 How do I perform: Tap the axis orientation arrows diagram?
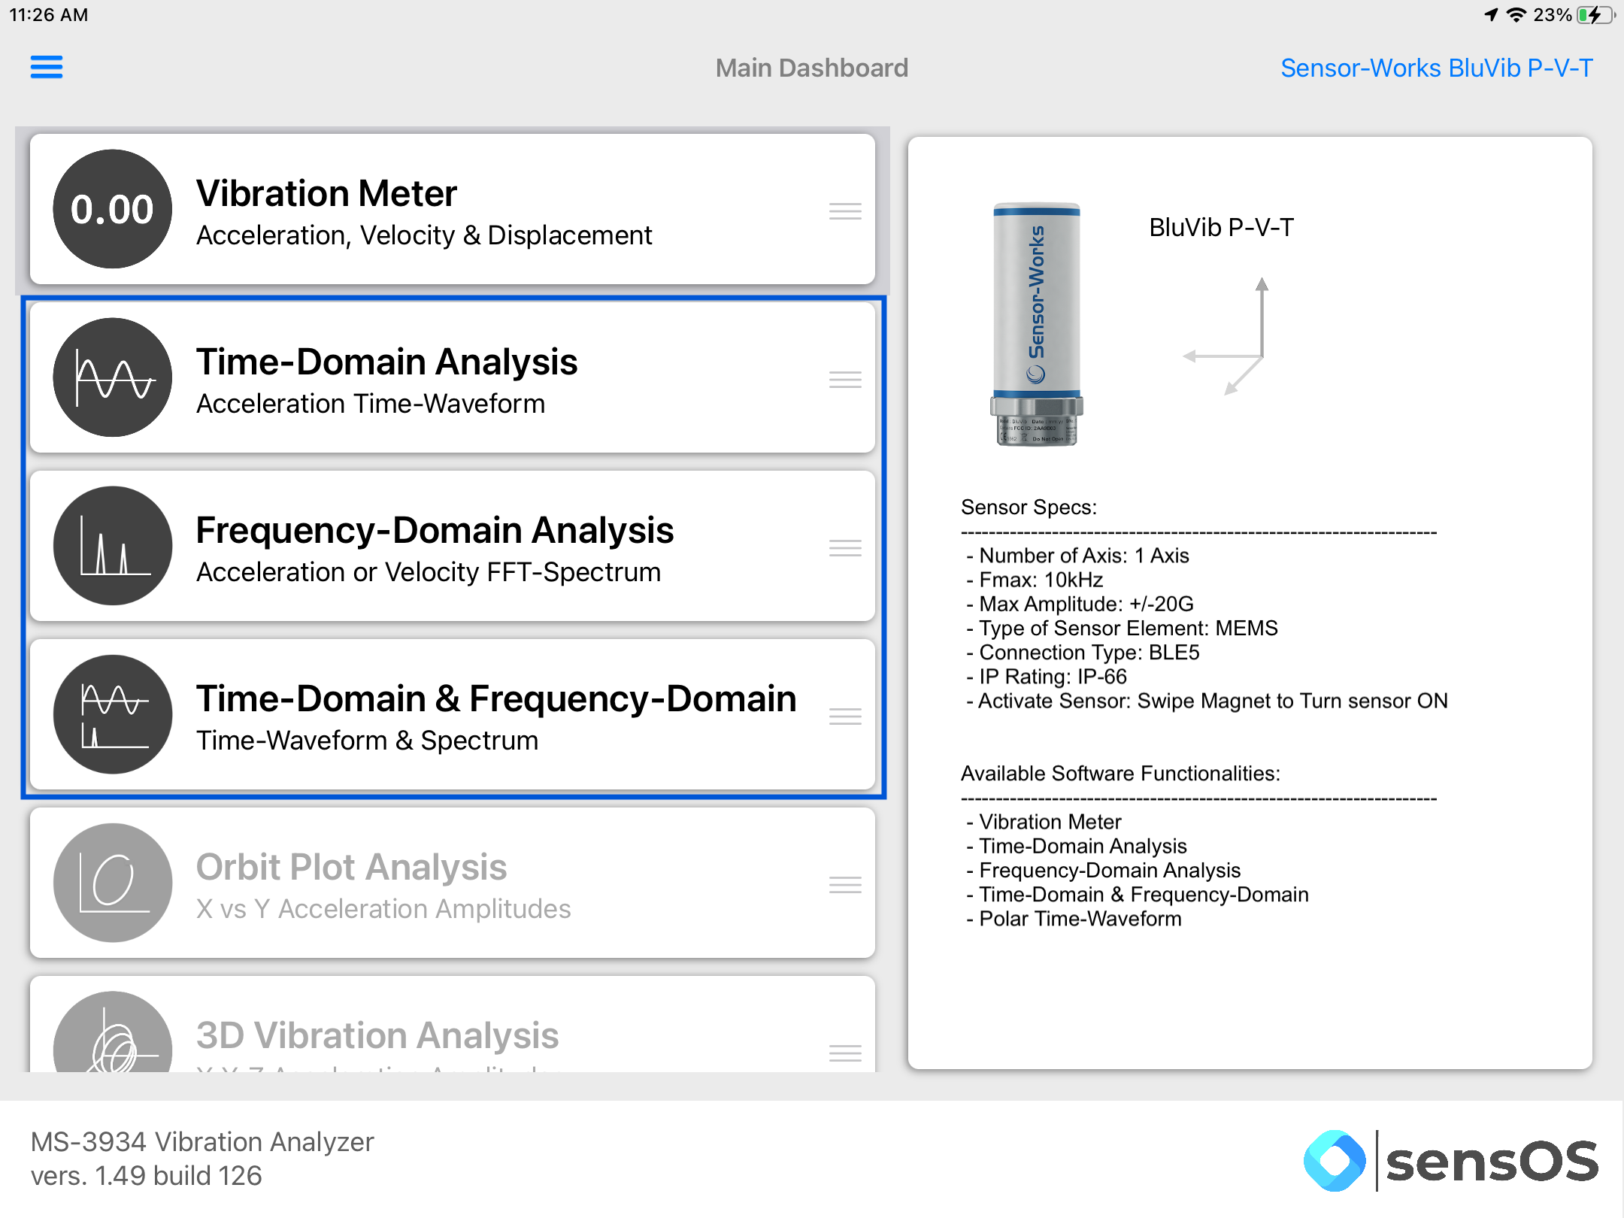click(x=1226, y=336)
